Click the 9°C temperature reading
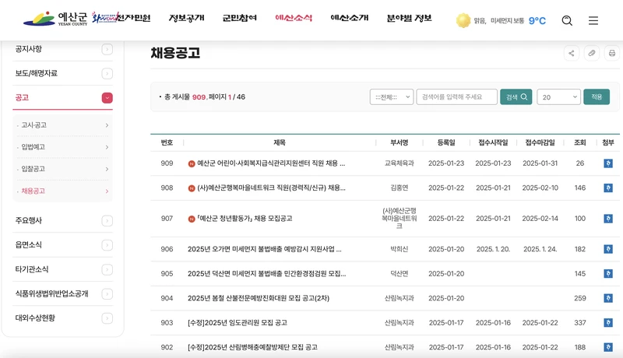Screen dimensions: 623x358 [537, 21]
